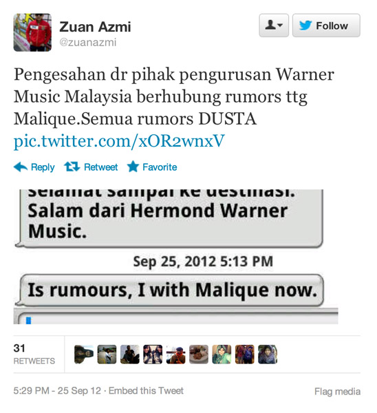Click the third retweeter avatar
The image size is (377, 413).
click(130, 354)
